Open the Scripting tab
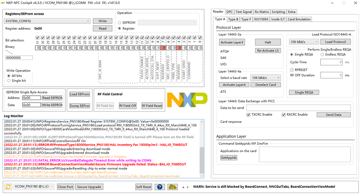 278,12
